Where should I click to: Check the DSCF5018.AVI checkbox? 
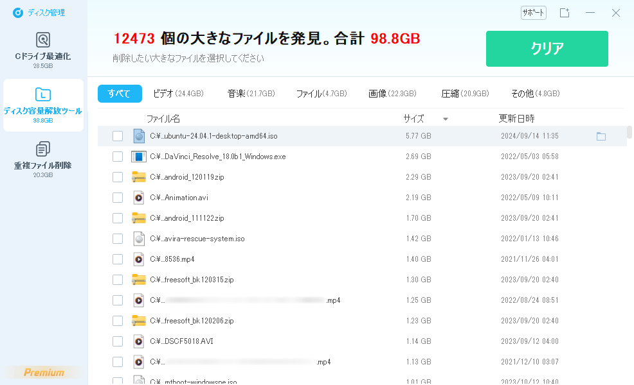click(x=118, y=341)
